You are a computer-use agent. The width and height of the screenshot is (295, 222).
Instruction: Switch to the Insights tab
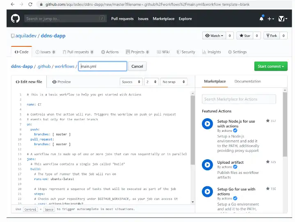(211, 52)
